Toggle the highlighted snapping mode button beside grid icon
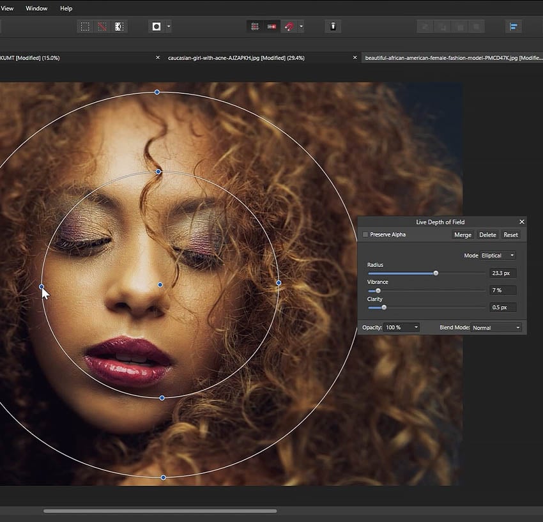This screenshot has width=543, height=522. click(271, 26)
